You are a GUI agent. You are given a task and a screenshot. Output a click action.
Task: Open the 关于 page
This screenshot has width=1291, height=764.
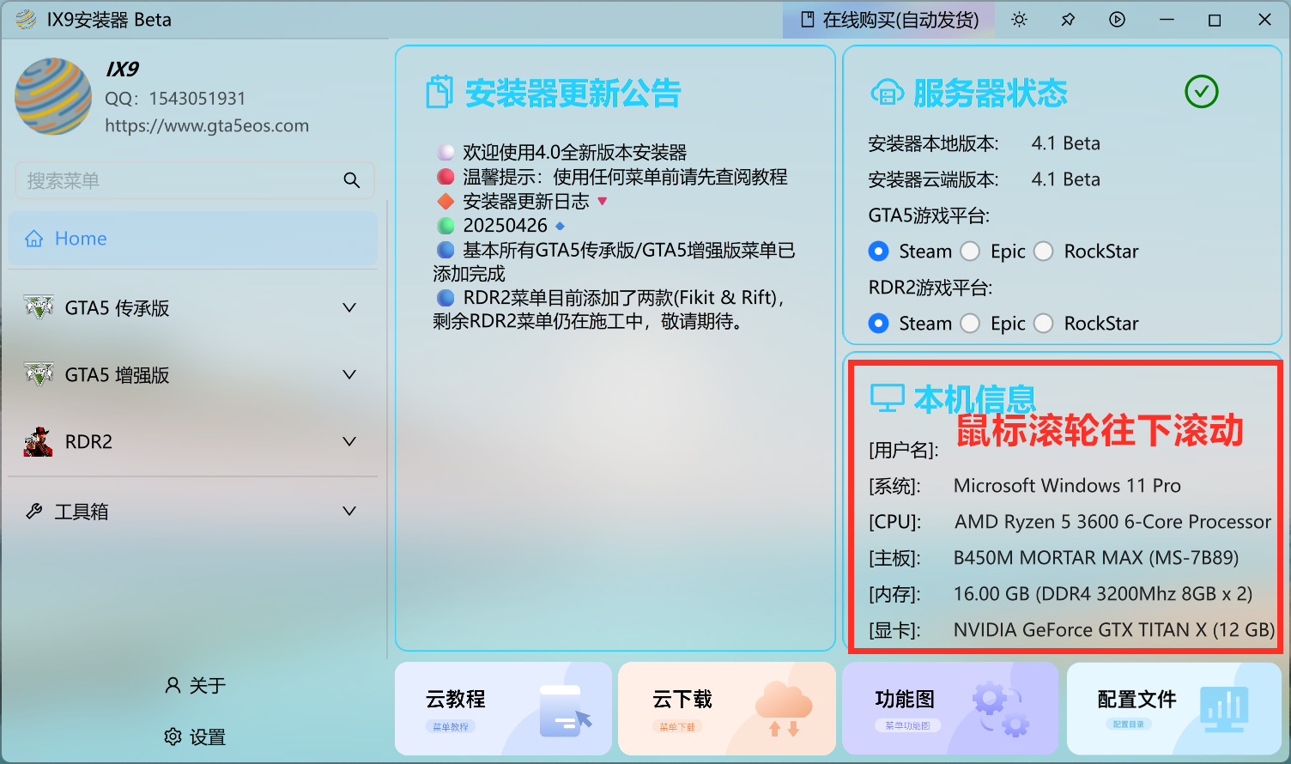click(195, 685)
